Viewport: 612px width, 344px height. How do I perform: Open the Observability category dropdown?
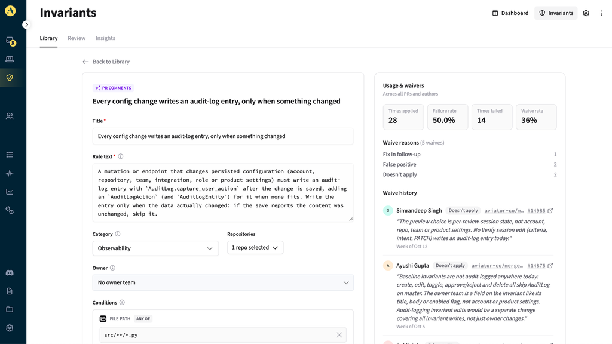click(155, 248)
